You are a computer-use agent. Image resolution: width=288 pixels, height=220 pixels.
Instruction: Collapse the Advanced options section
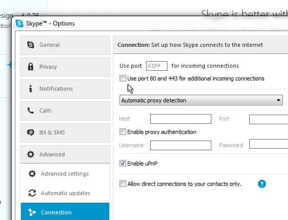(65, 154)
